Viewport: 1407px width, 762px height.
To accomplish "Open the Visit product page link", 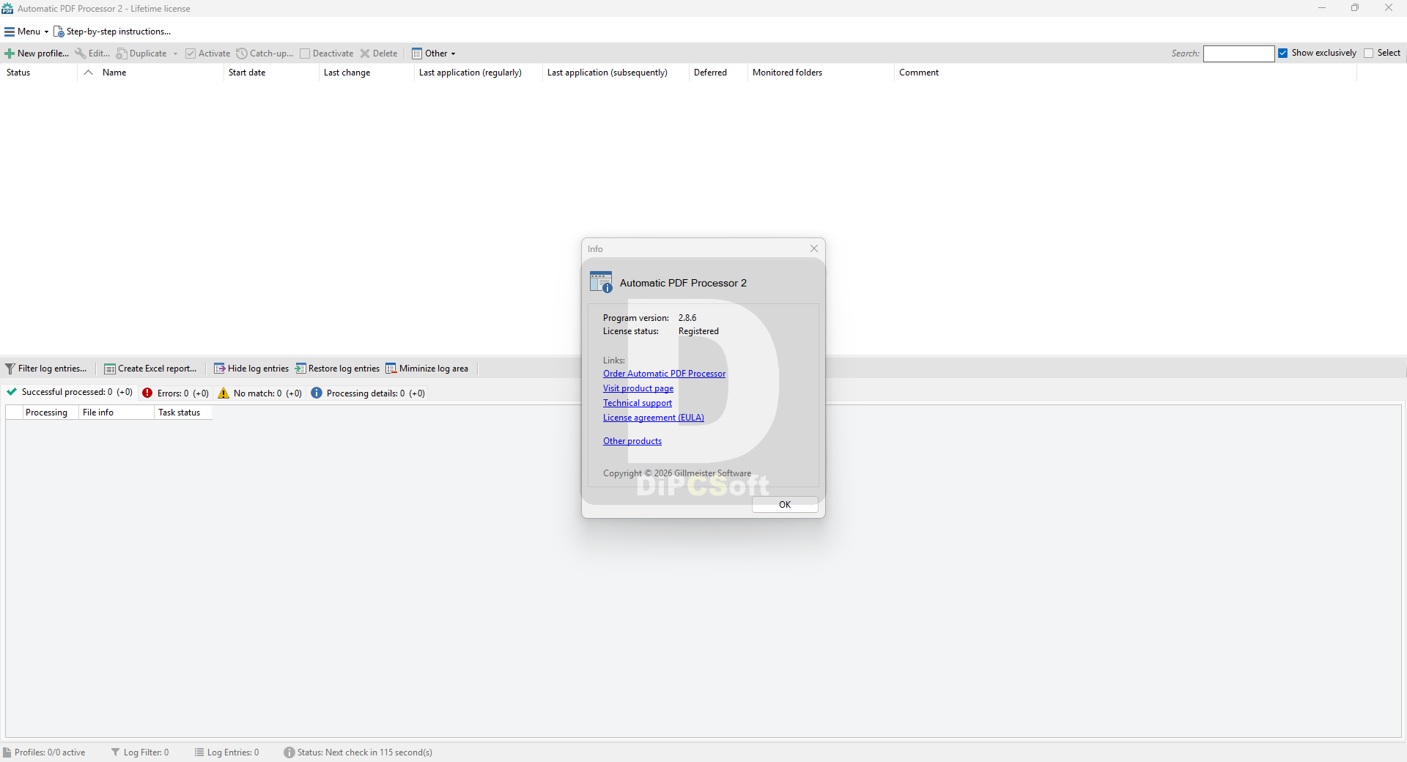I will tap(638, 388).
